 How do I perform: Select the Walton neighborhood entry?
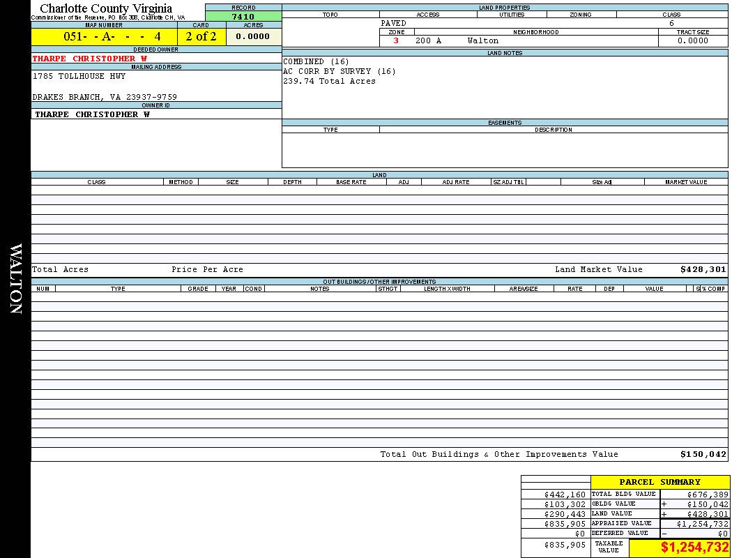(x=483, y=40)
